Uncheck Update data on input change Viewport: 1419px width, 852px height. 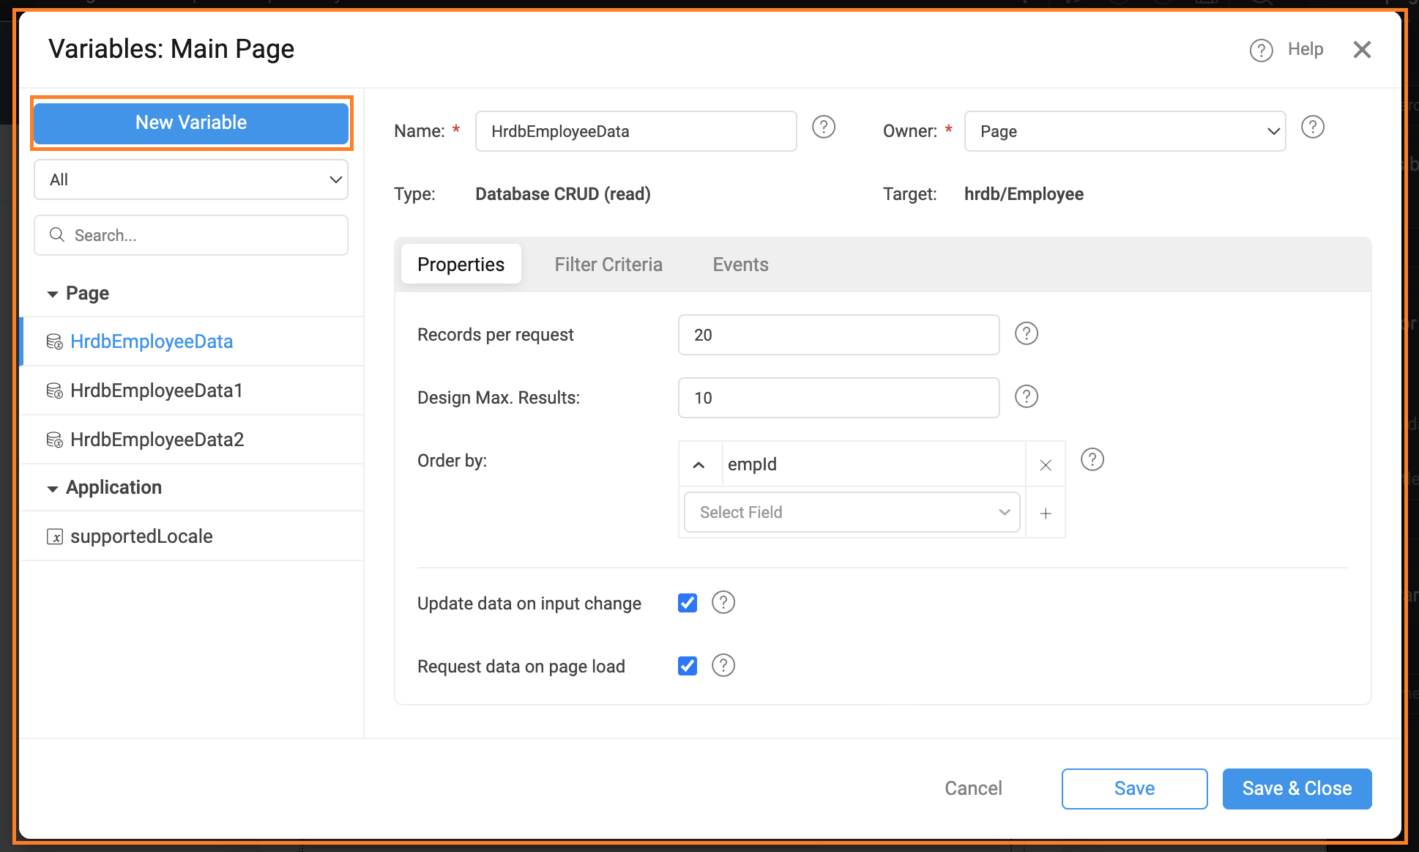coord(687,602)
